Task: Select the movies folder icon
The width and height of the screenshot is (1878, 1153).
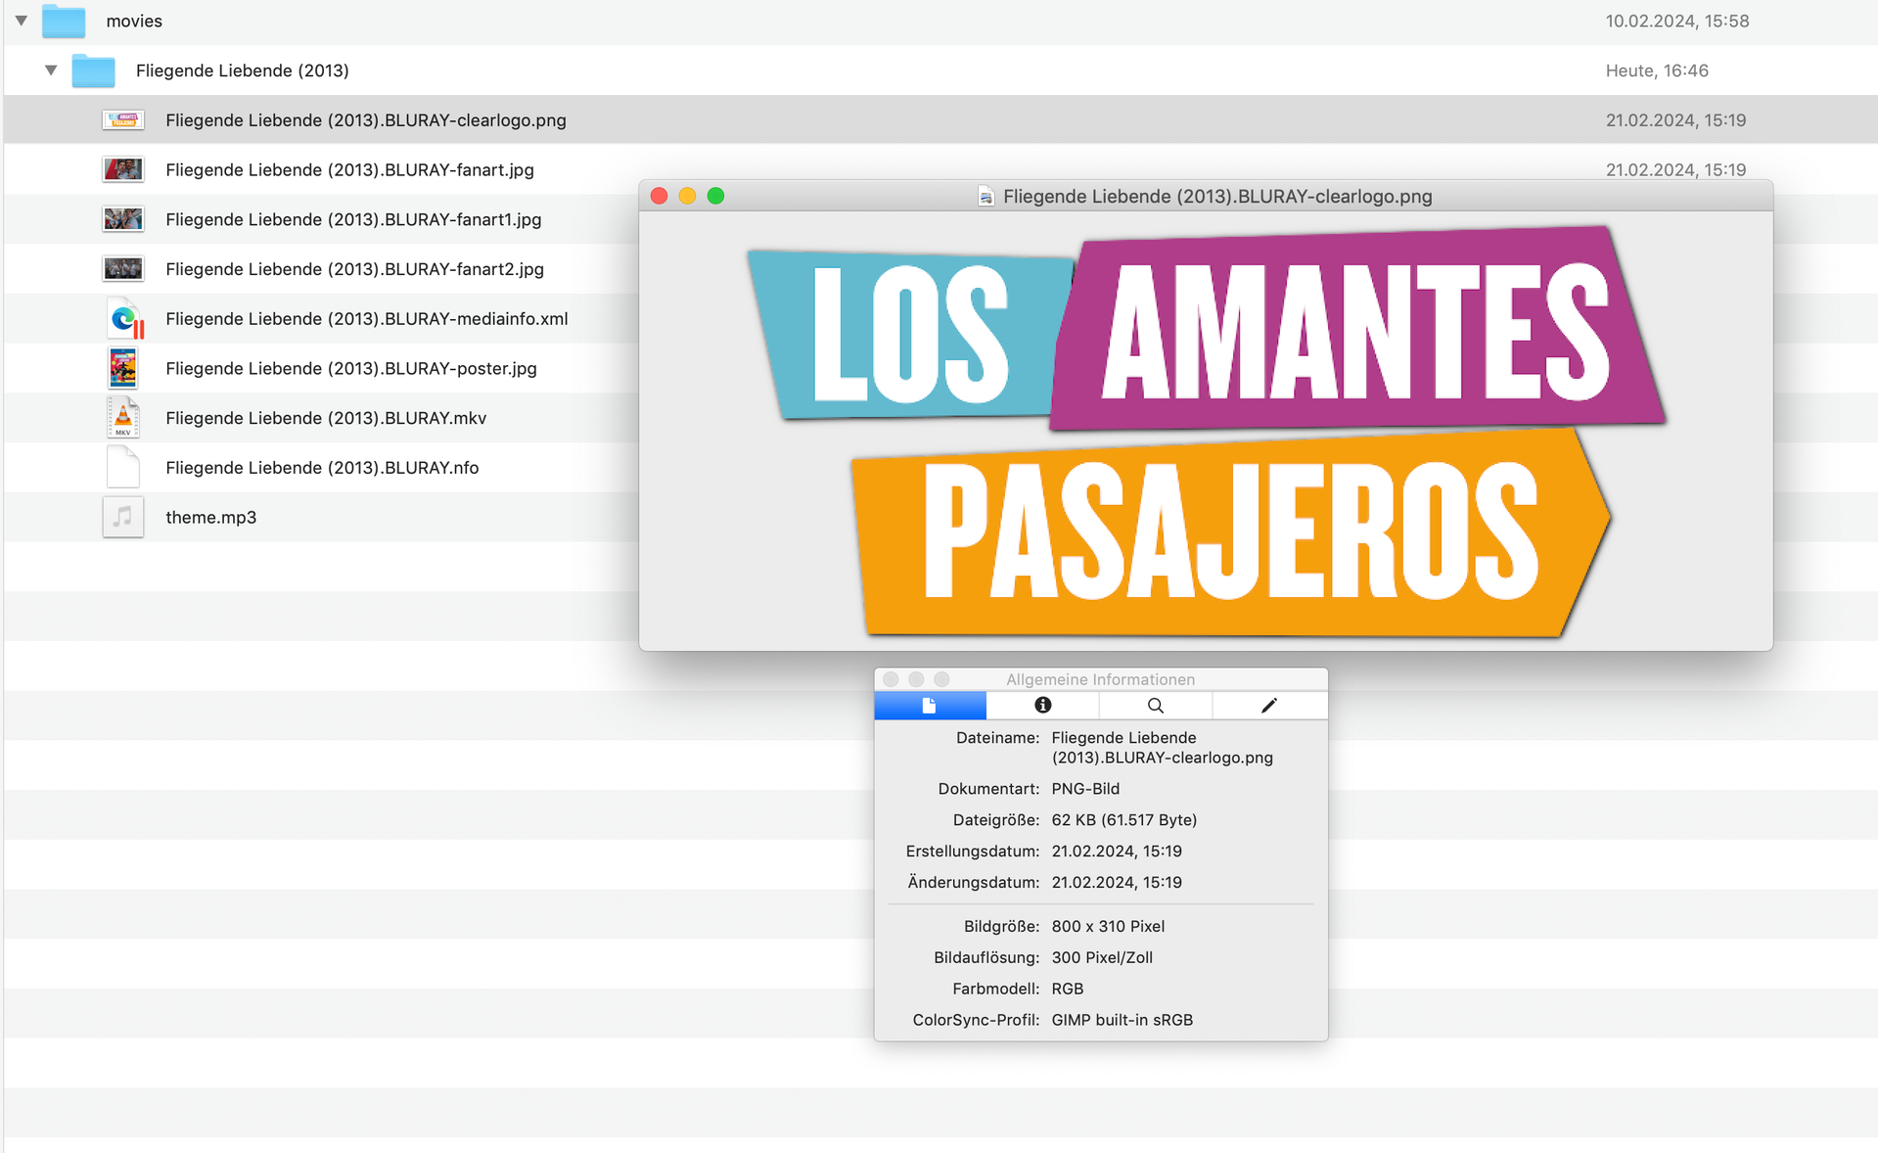Action: click(64, 21)
